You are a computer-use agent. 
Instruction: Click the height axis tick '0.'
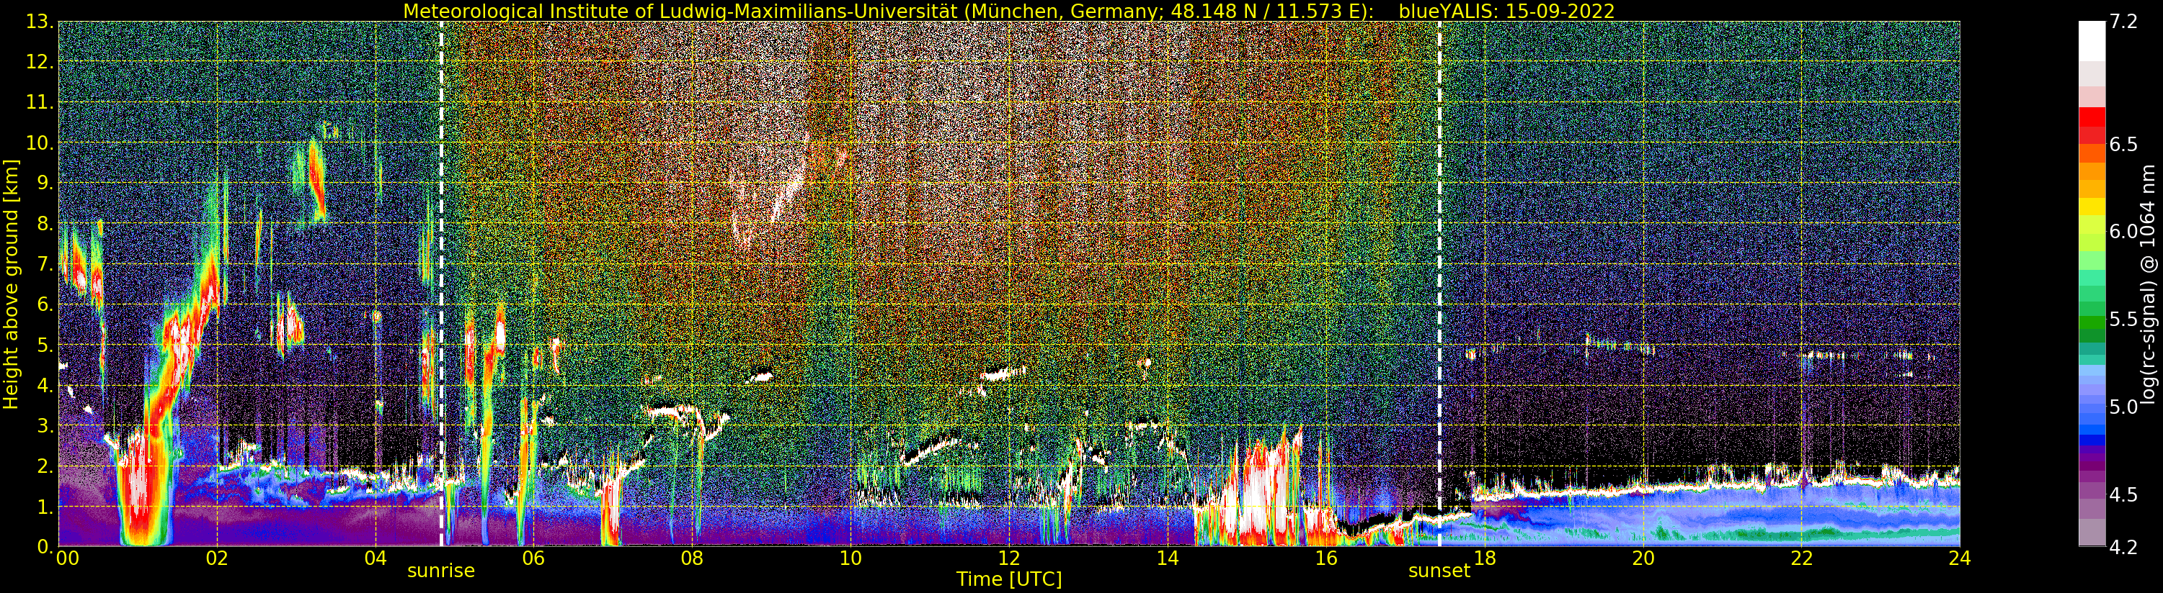pos(45,547)
